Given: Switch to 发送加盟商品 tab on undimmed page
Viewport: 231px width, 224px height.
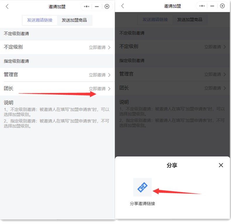Looking at the screenshot, I should pos(74,20).
